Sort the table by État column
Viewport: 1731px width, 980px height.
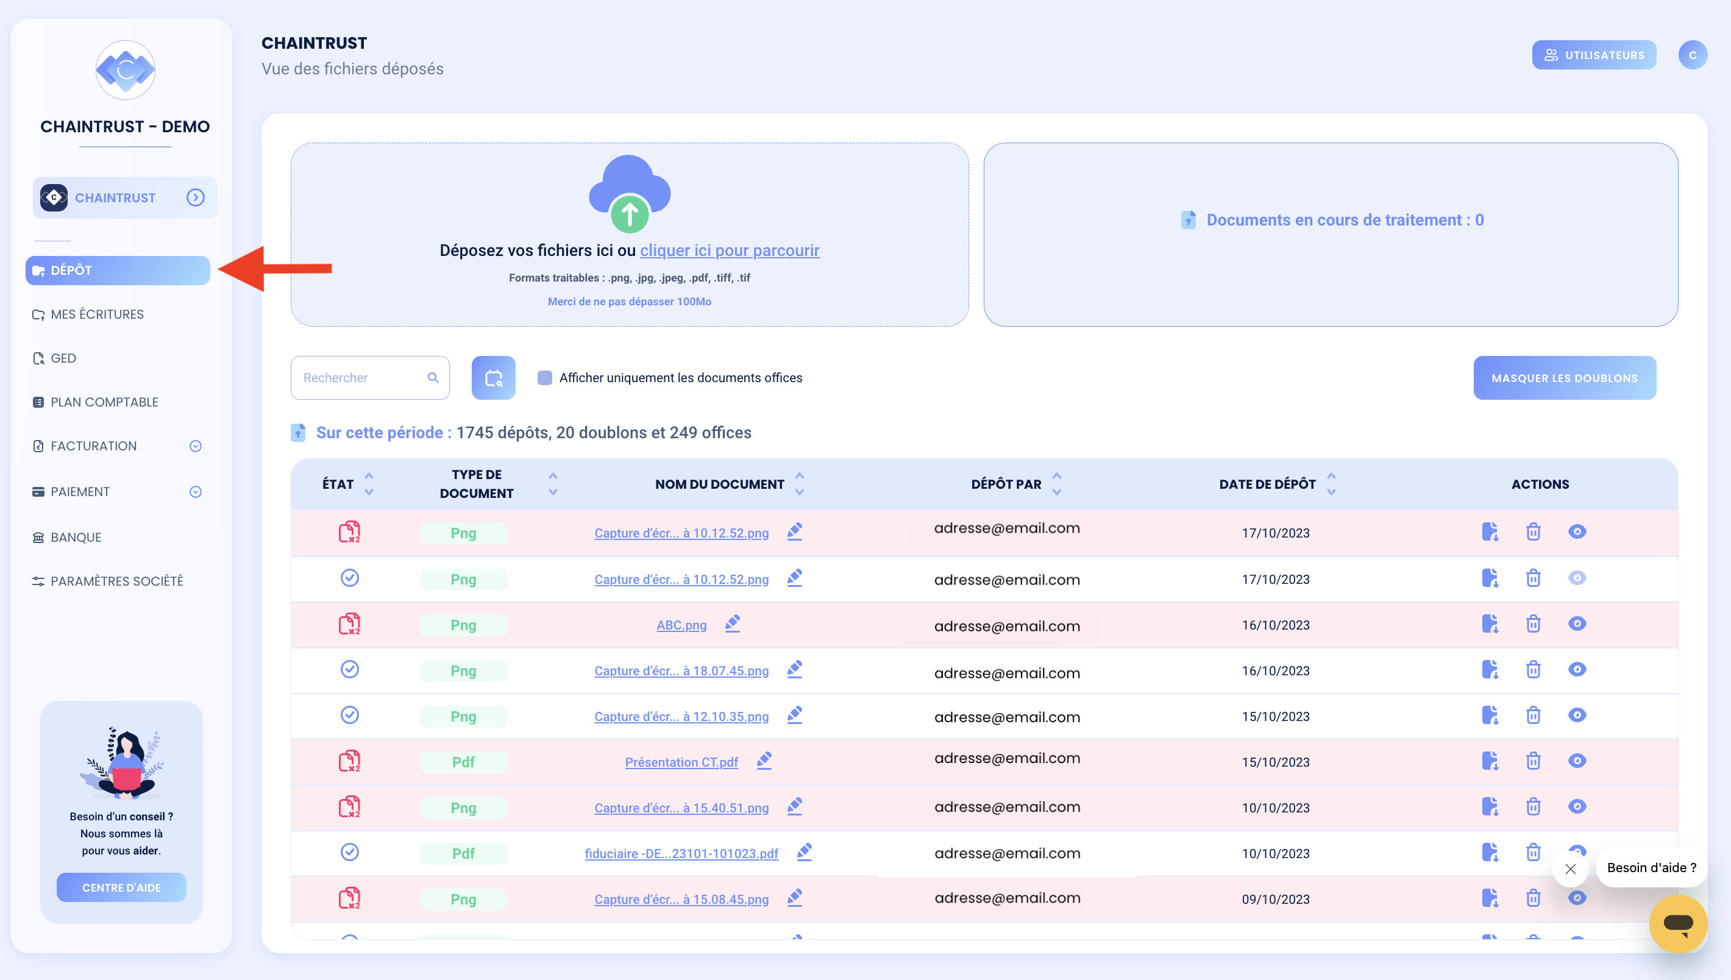tap(369, 484)
